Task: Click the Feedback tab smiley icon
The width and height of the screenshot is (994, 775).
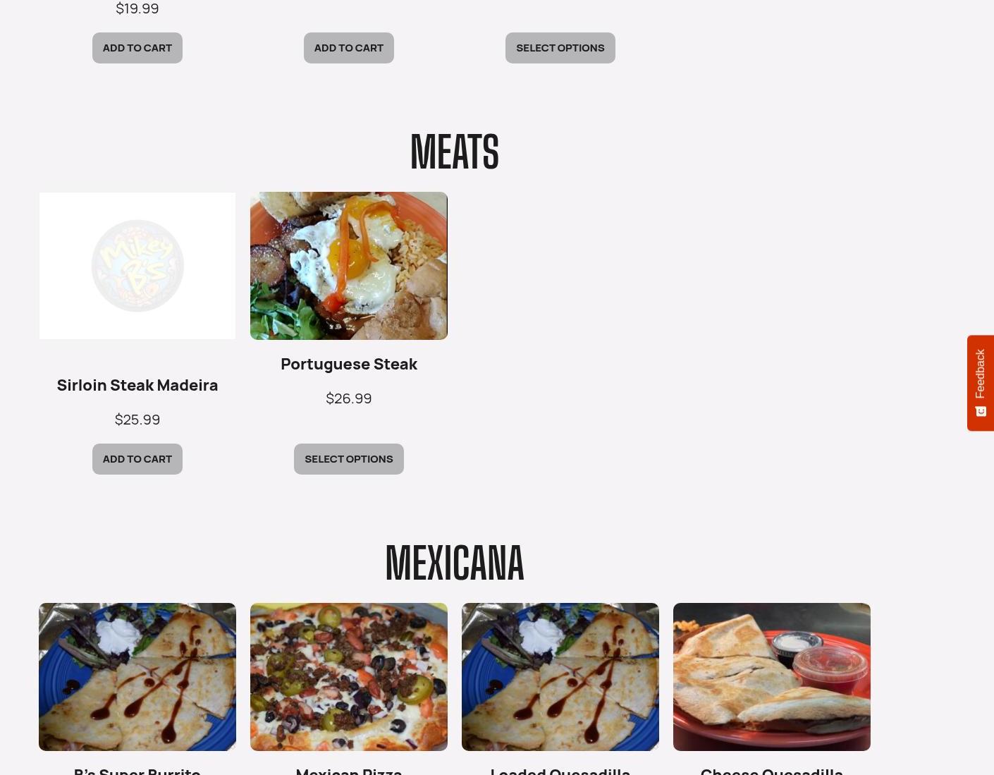Action: (980, 412)
